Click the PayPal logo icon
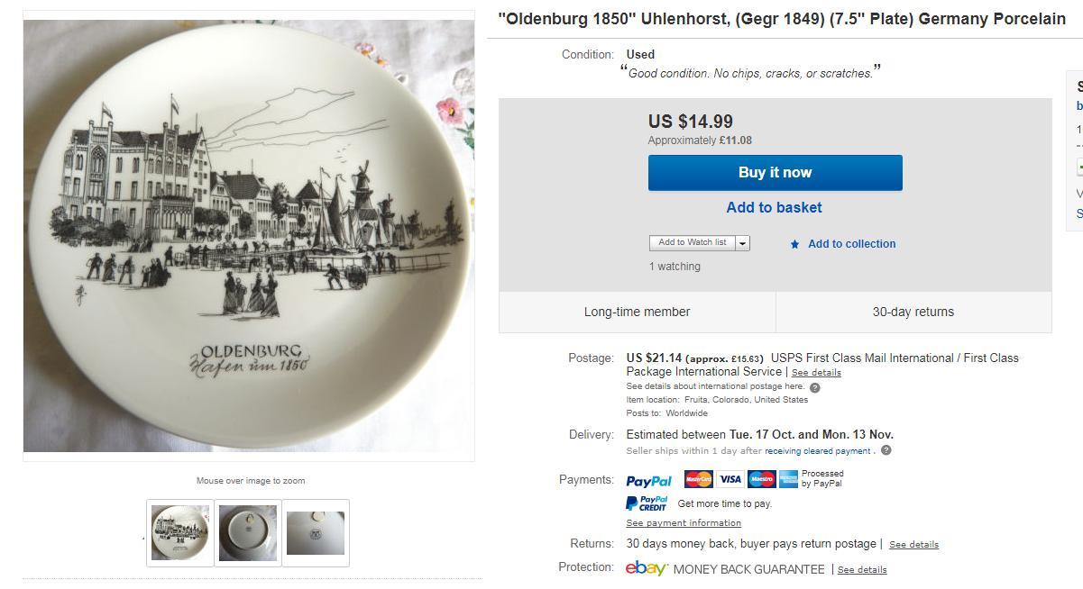 click(x=649, y=481)
